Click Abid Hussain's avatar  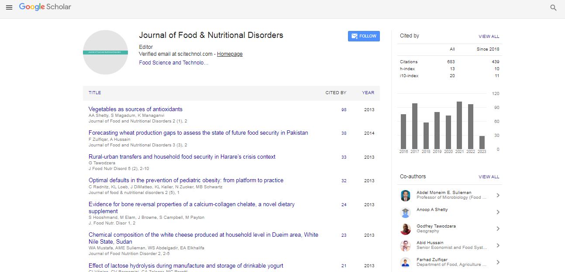[x=406, y=246]
